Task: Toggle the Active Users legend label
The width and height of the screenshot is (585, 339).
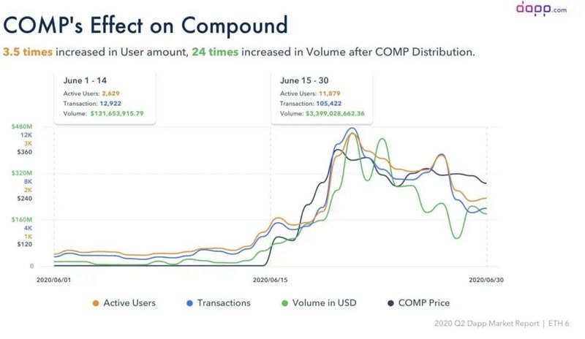Action: [129, 302]
